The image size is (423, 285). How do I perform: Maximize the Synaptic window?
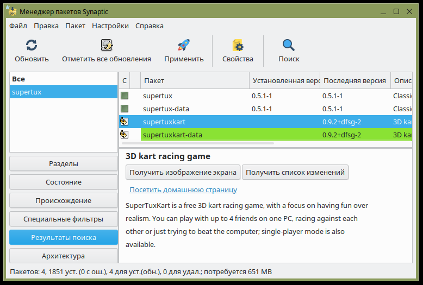click(x=396, y=11)
